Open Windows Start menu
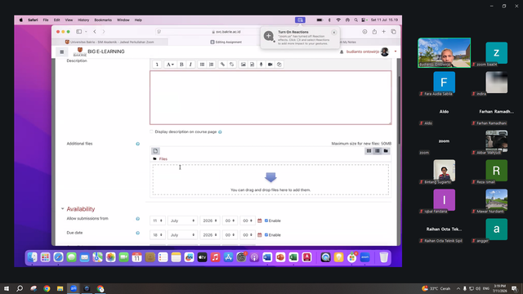This screenshot has height=294, width=523. (7, 288)
